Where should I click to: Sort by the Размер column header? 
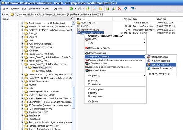[122, 19]
